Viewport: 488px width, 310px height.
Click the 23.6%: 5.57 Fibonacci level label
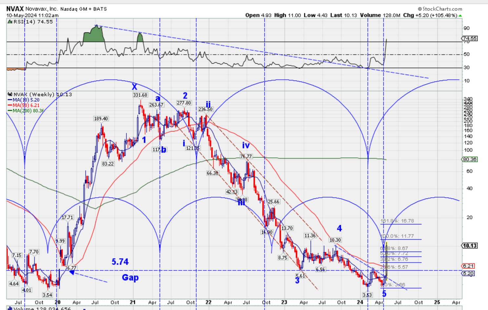pyautogui.click(x=394, y=267)
